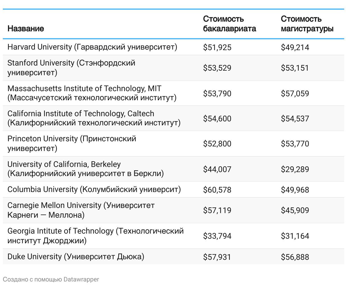
Task: Select Berkeley's master's cost $29,289
Action: [x=295, y=169]
